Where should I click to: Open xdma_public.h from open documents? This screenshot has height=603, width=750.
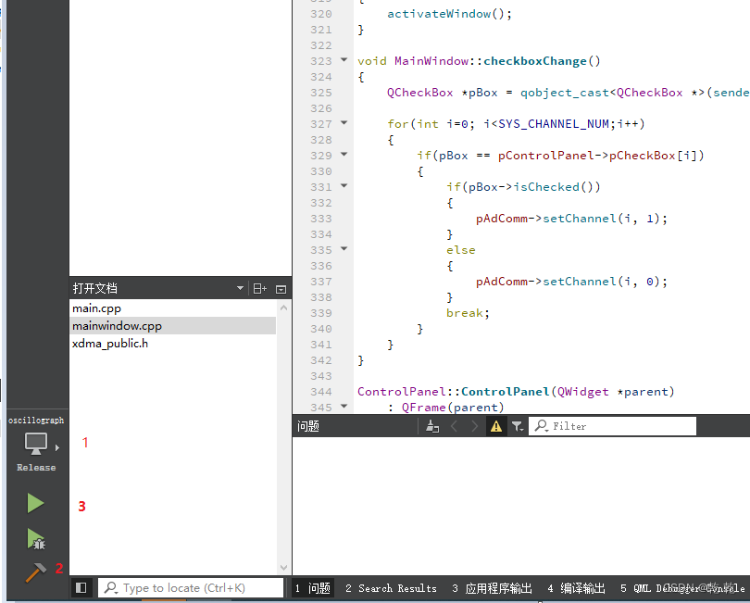tap(110, 344)
